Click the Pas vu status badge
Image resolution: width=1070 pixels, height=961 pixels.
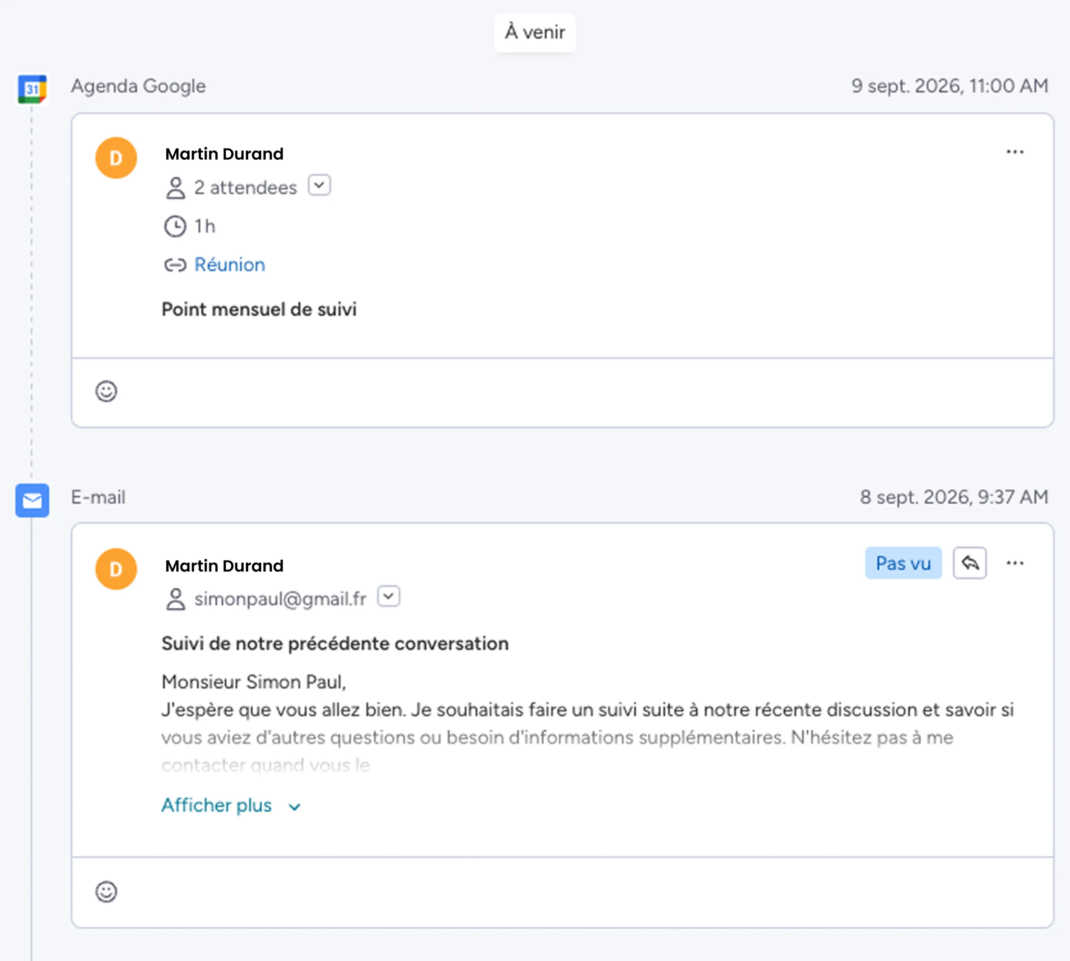[903, 563]
